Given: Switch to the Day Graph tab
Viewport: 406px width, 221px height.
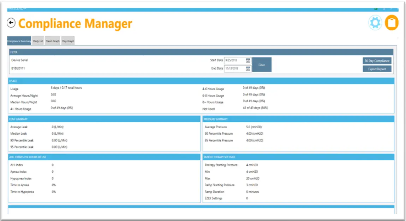Looking at the screenshot, I should [x=68, y=41].
